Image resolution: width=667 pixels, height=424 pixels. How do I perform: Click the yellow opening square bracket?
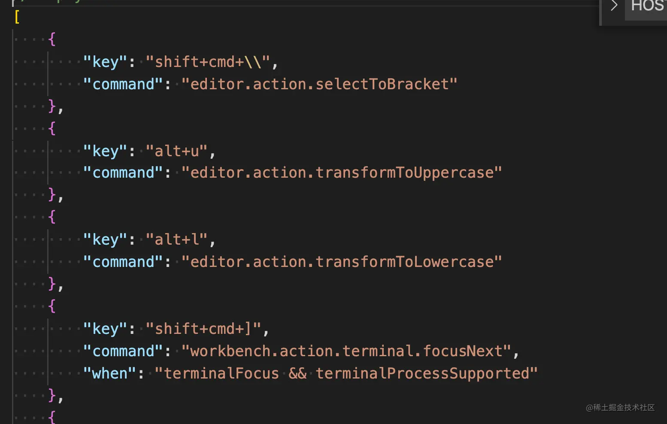(x=17, y=17)
